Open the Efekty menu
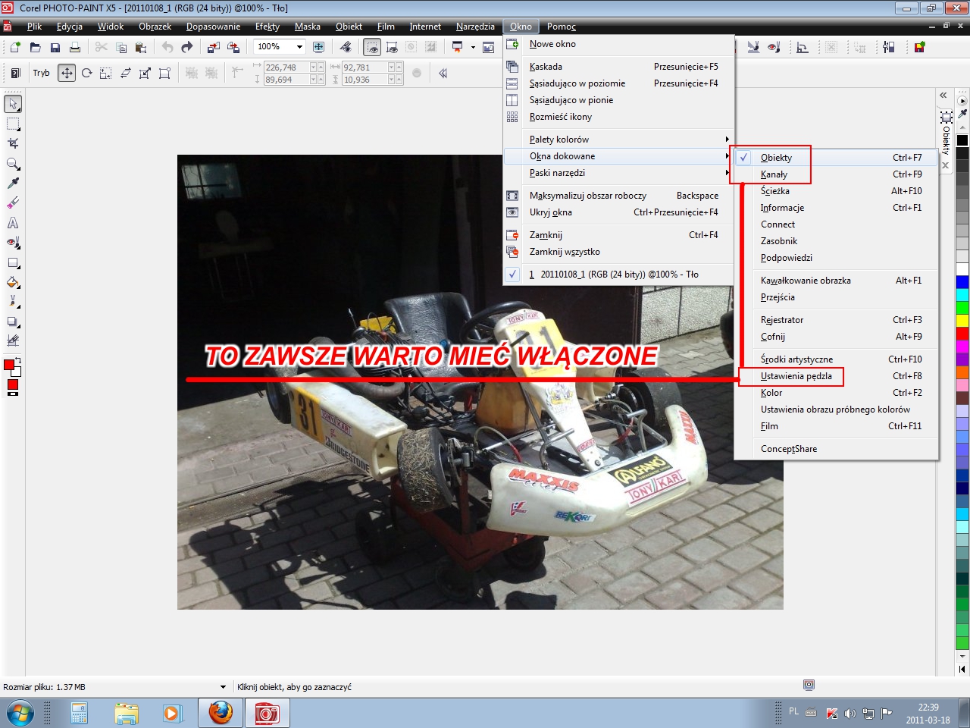The width and height of the screenshot is (970, 728). tap(267, 27)
